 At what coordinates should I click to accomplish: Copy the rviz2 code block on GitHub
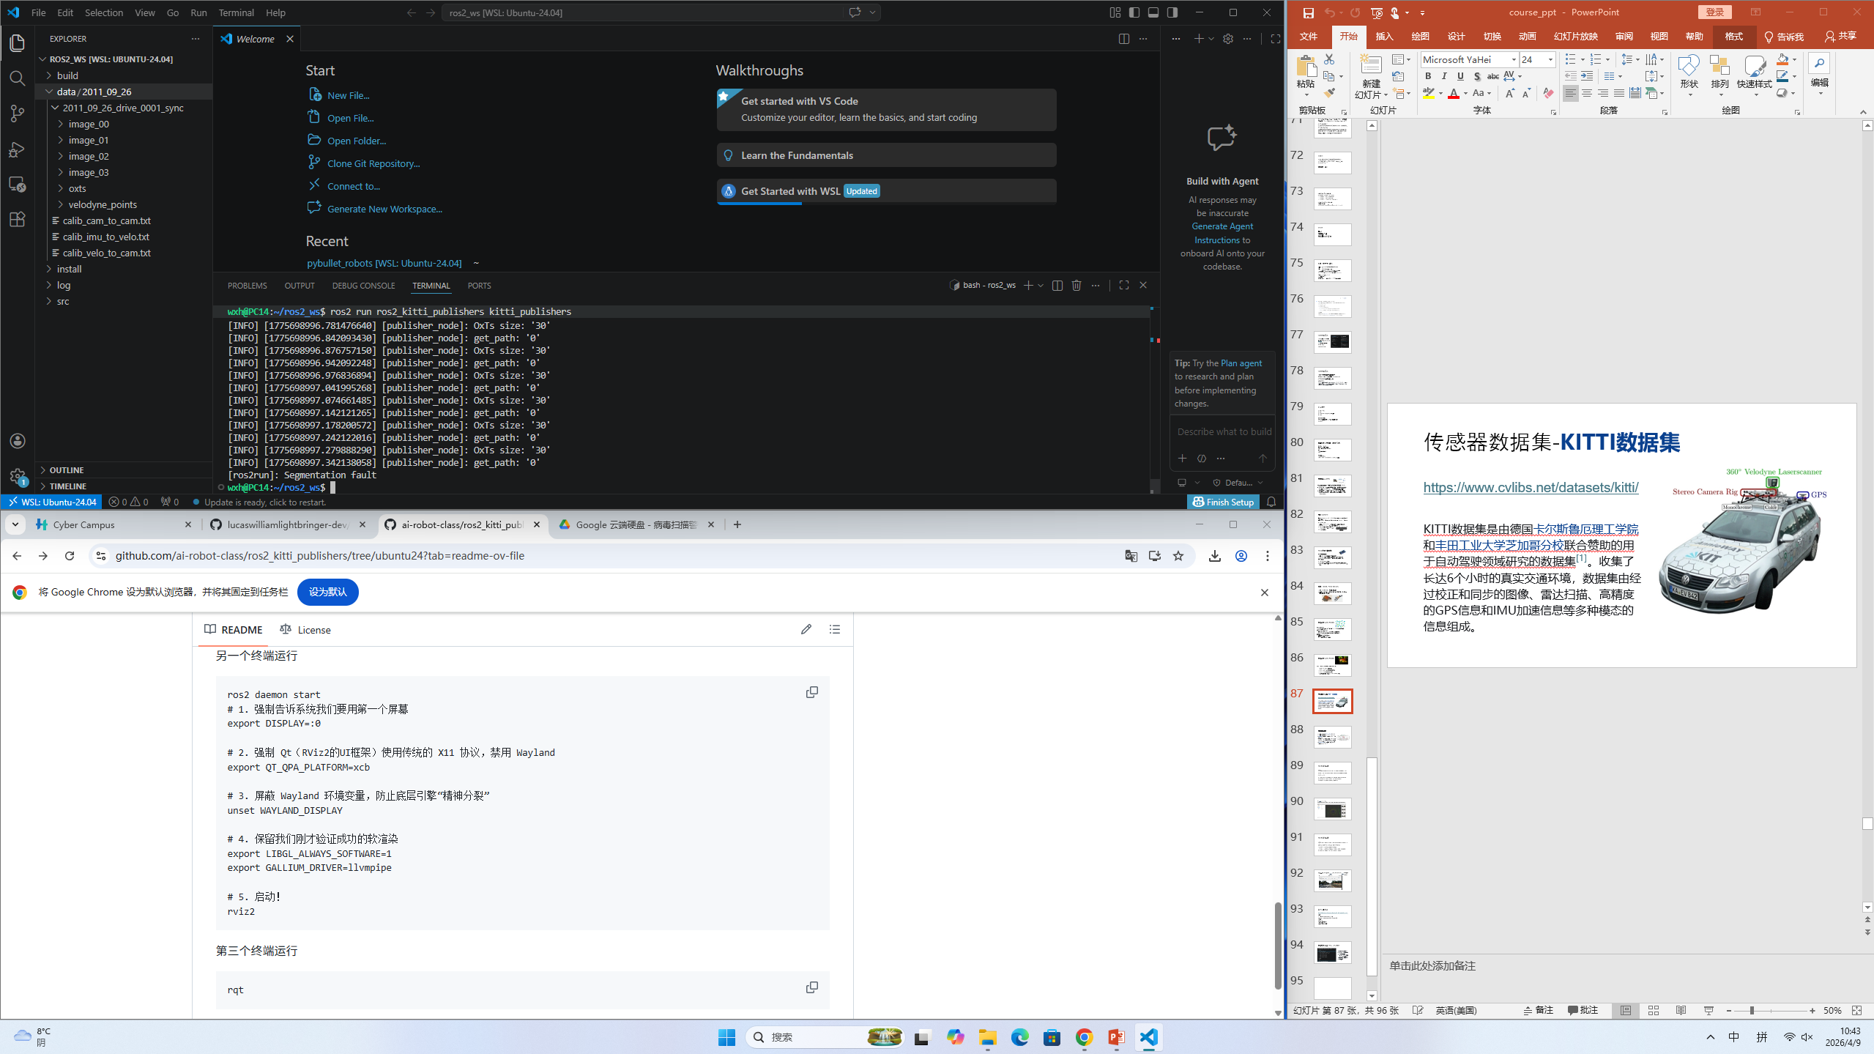coord(811,692)
